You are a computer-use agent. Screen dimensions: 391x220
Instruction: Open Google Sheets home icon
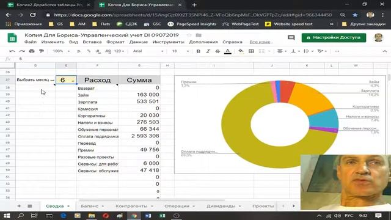point(12,38)
